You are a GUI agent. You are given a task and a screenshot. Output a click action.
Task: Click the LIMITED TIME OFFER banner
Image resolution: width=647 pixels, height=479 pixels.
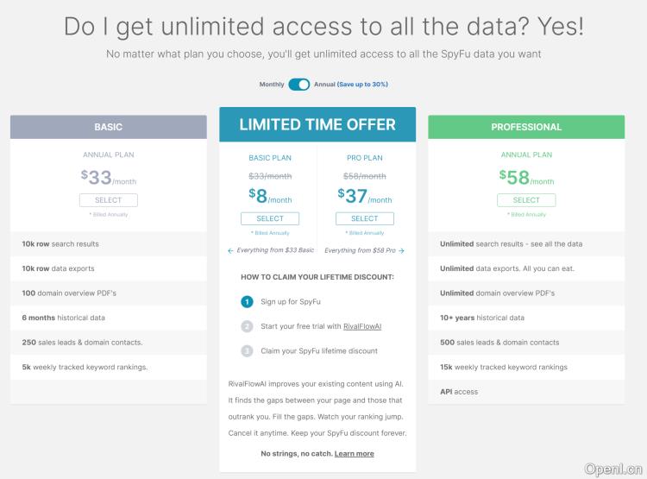[x=317, y=124]
